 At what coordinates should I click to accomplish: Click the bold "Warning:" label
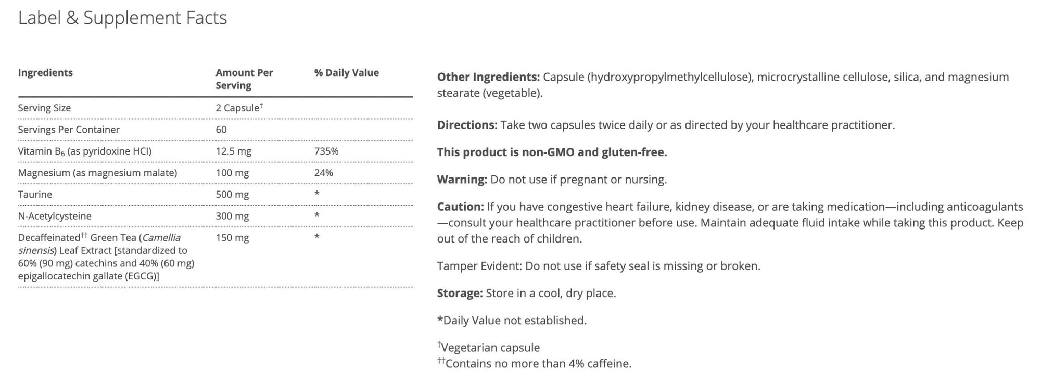[x=462, y=180]
